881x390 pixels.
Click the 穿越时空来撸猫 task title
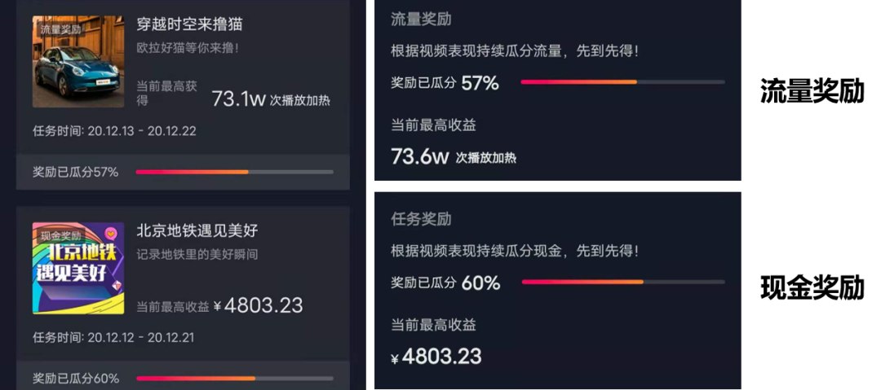tap(189, 24)
